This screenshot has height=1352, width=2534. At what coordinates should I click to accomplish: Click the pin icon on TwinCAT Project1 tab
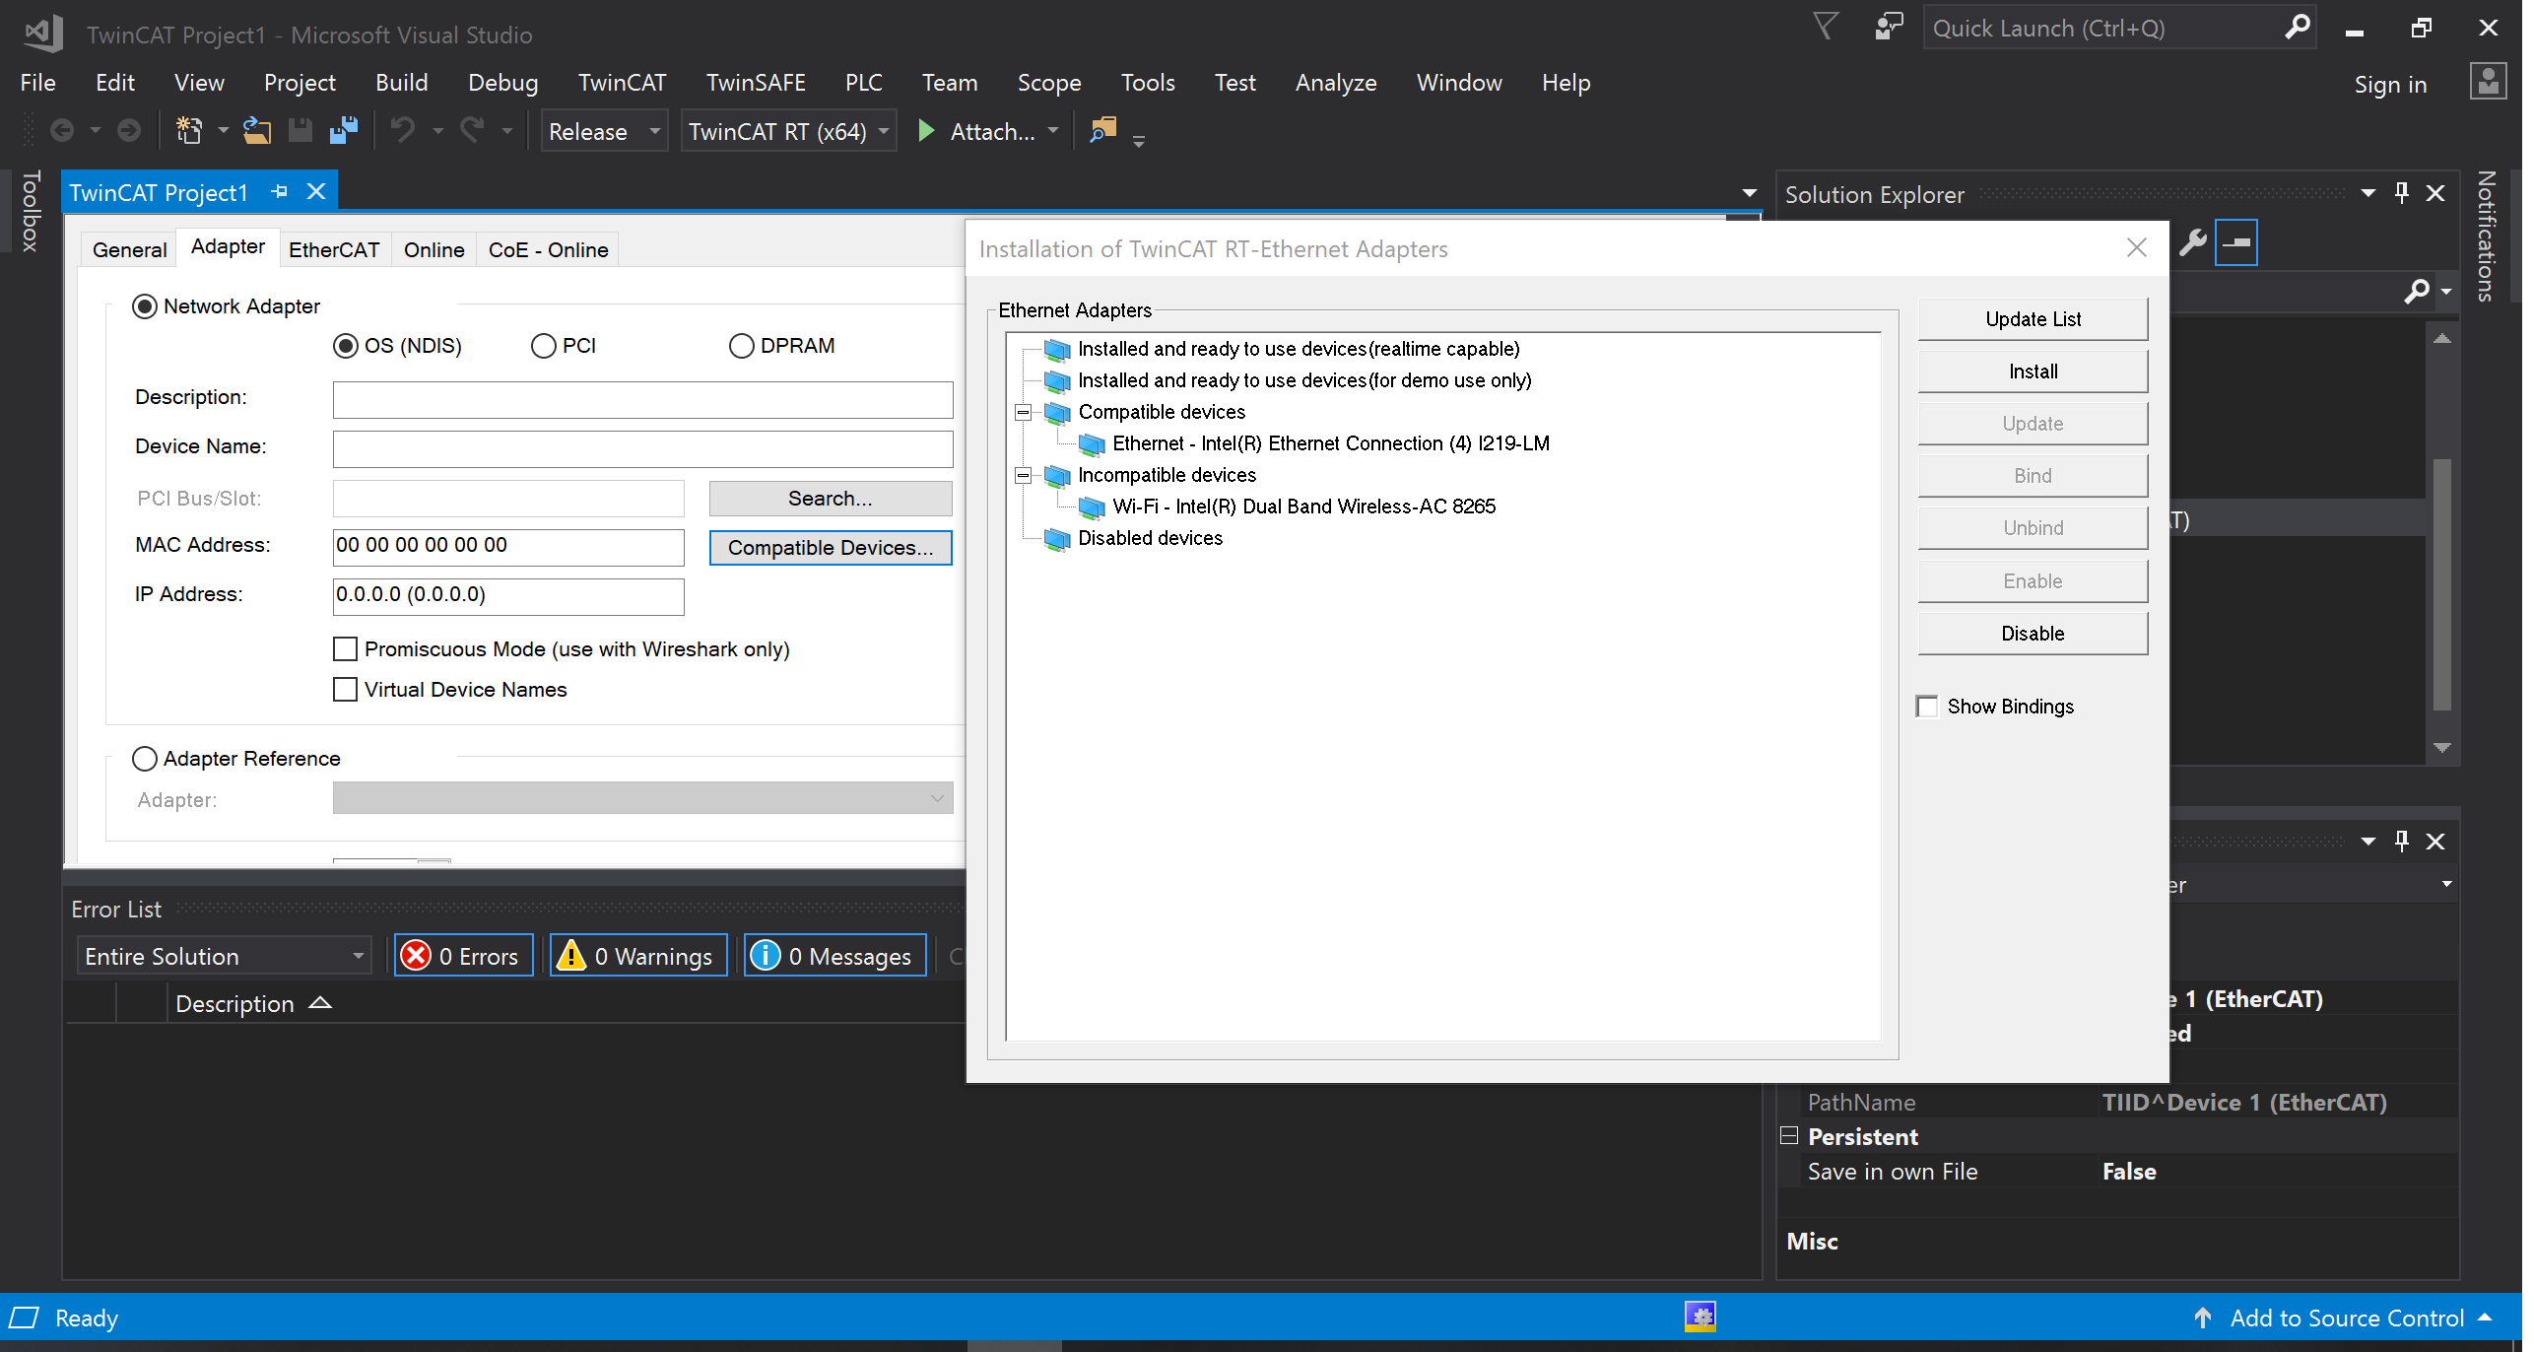click(280, 191)
